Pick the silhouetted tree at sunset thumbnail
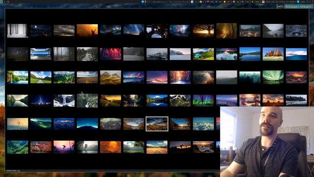The image size is (314, 177). (204, 30)
